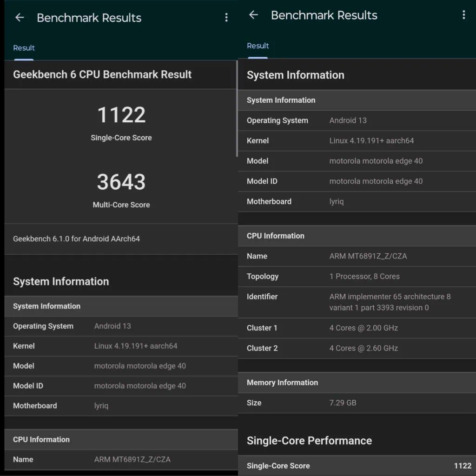Image resolution: width=476 pixels, height=476 pixels.
Task: Click the Single-Core Score value 1122
Action: tap(121, 115)
